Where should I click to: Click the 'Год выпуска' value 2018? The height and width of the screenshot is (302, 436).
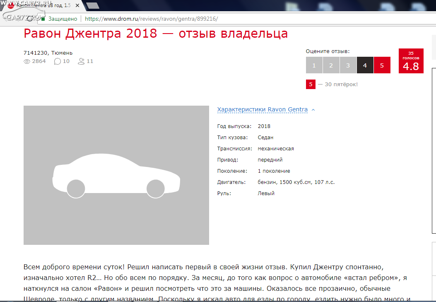(x=264, y=126)
